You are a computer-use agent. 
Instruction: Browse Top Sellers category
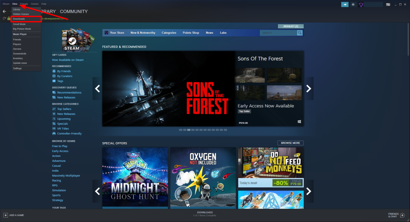[x=64, y=109]
